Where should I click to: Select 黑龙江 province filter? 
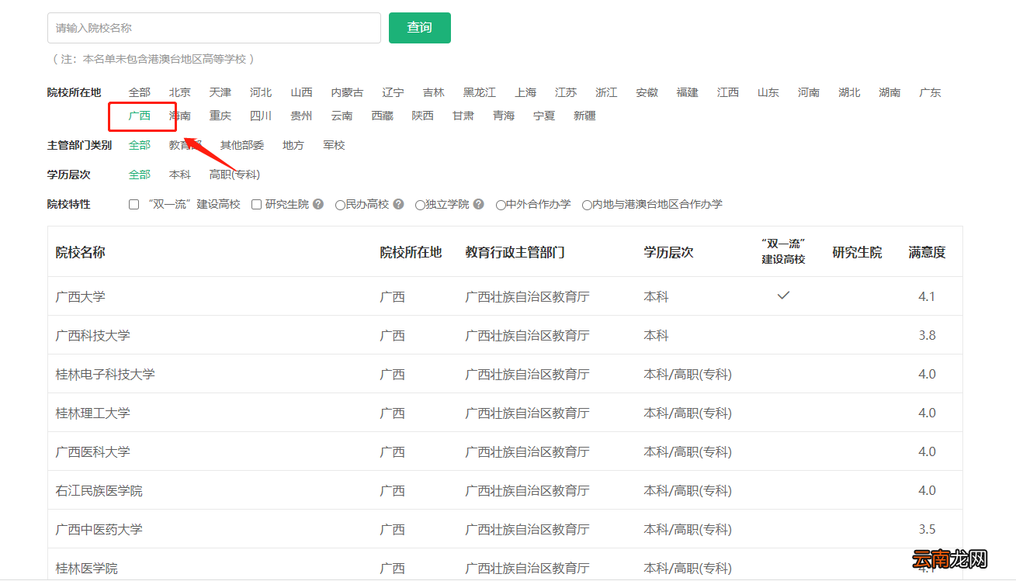pyautogui.click(x=480, y=92)
